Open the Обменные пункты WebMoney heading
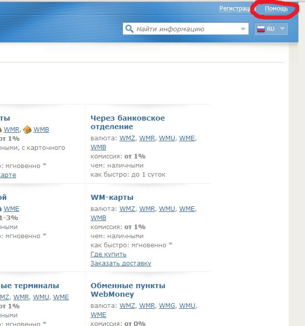This screenshot has height=326, width=305. pyautogui.click(x=128, y=290)
